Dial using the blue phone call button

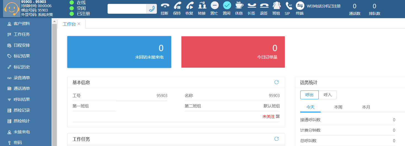click(x=152, y=9)
